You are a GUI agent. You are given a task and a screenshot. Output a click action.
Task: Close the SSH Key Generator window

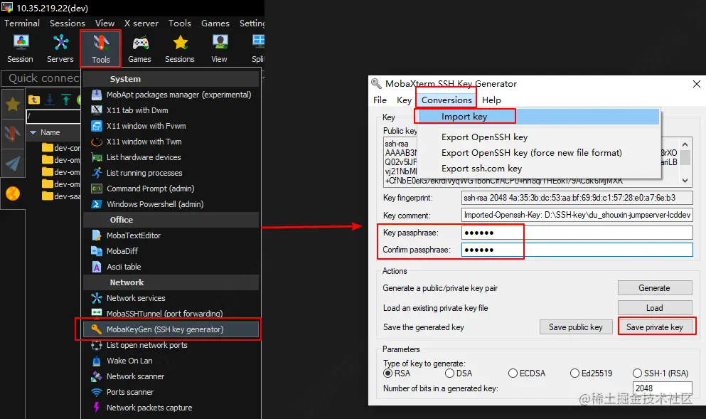tap(696, 84)
